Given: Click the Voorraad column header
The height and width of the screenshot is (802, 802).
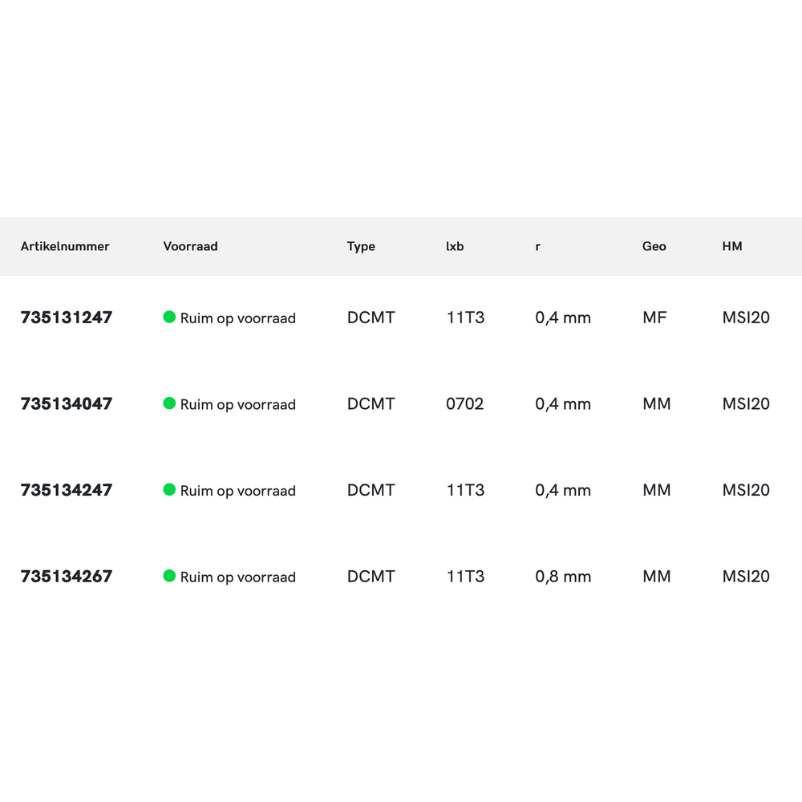Looking at the screenshot, I should click(190, 246).
